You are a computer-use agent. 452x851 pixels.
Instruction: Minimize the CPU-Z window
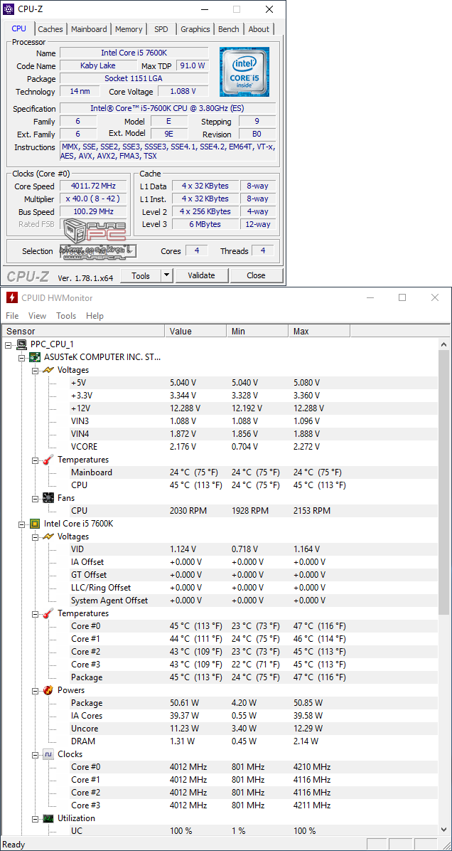204,9
